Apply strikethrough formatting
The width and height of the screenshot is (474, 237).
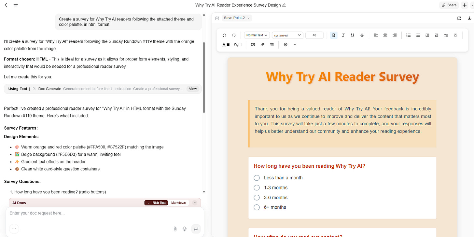click(362, 35)
